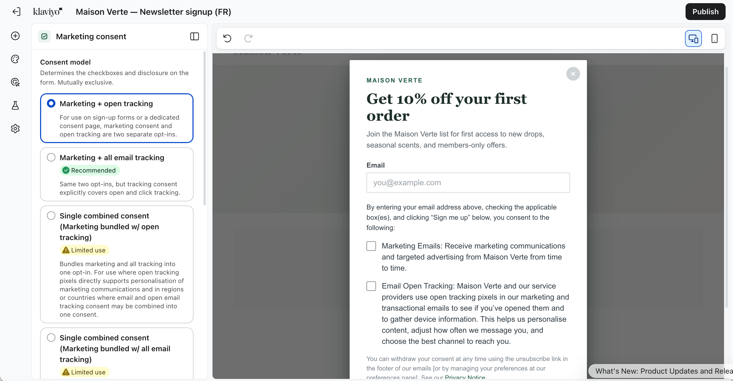Click the "Join the Maison Verte list" paragraph
The width and height of the screenshot is (733, 381).
(455, 140)
